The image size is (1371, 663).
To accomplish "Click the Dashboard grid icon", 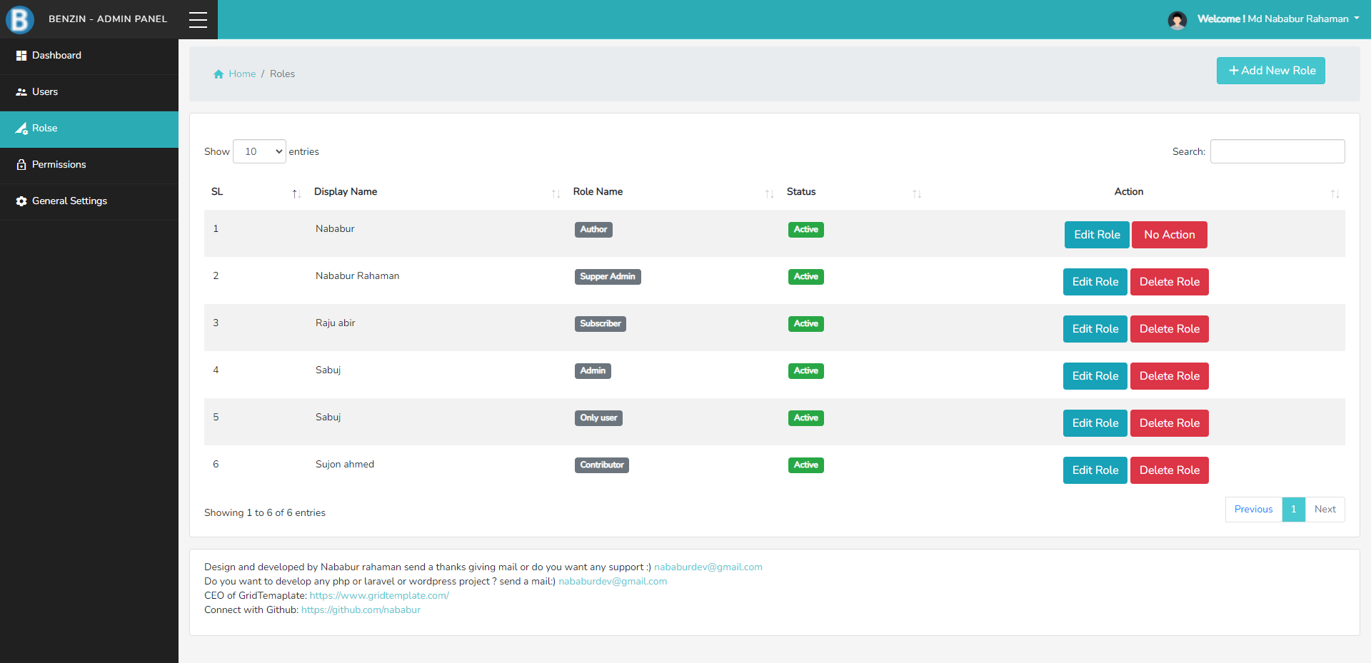I will coord(21,56).
